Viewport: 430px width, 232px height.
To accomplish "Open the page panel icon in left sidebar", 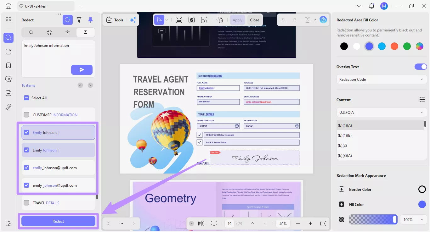I will tap(8, 52).
